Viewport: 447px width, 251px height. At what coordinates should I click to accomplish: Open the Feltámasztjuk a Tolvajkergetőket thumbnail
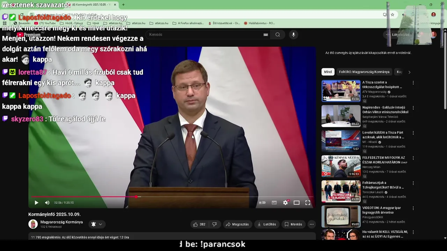[x=341, y=191]
